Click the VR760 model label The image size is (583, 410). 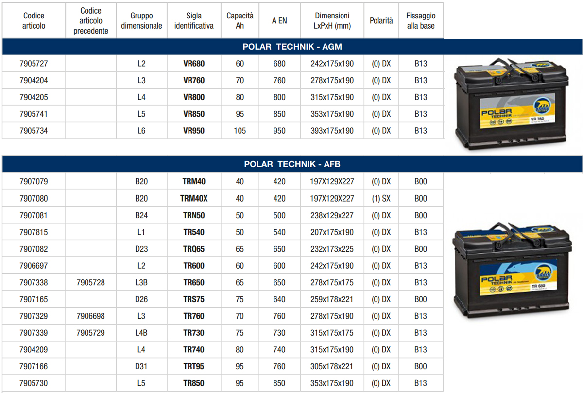click(x=194, y=80)
